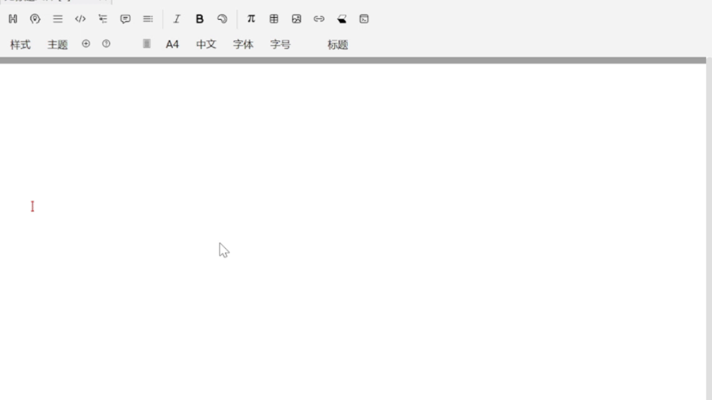
Task: Open the 字体 font dropdown
Action: pyautogui.click(x=243, y=44)
